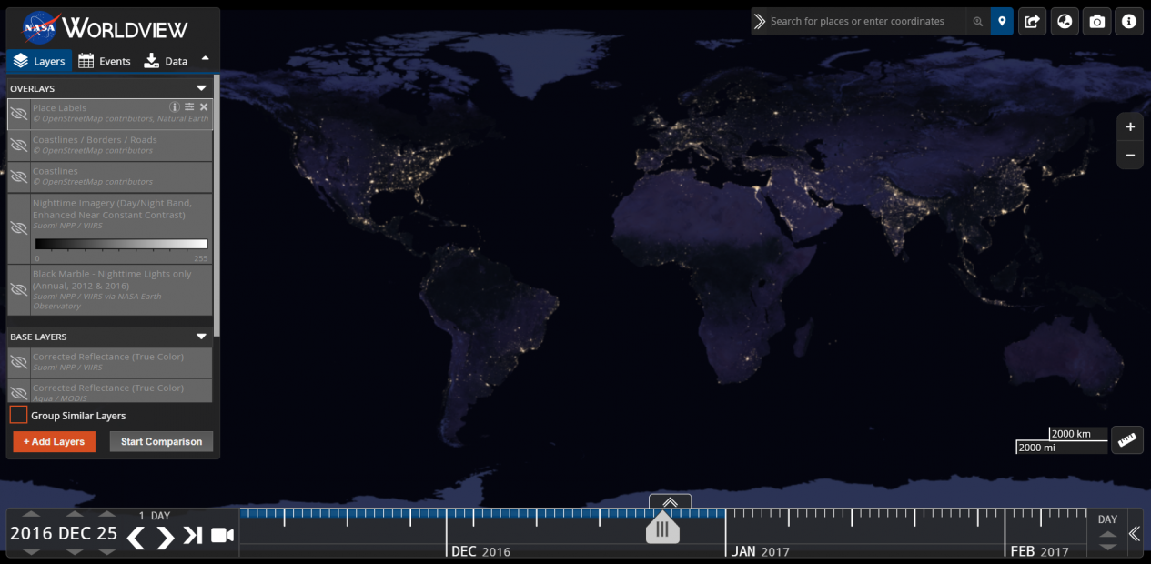1151x564 pixels.
Task: Add a location marker
Action: pyautogui.click(x=1002, y=21)
